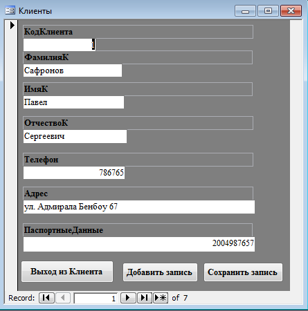Click the Сохранить запись button
The image size is (308, 311).
point(243,272)
